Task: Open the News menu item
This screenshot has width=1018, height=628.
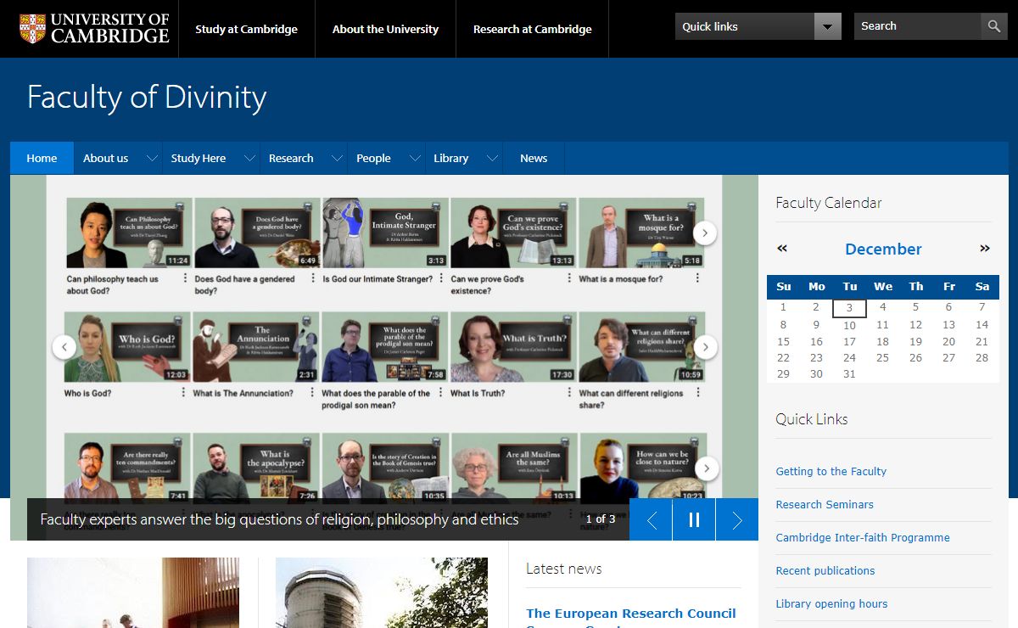Action: pyautogui.click(x=534, y=158)
